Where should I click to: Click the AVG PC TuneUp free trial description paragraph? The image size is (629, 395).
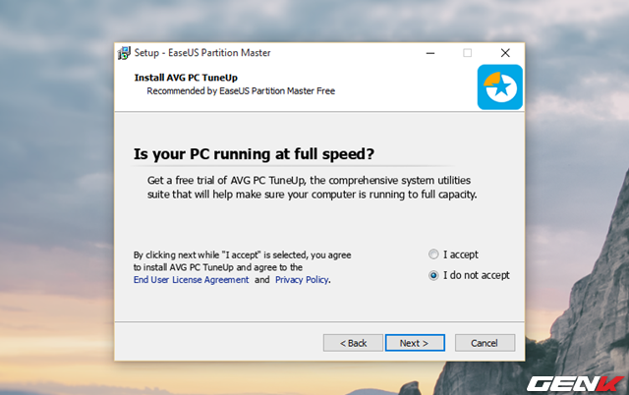pos(312,188)
